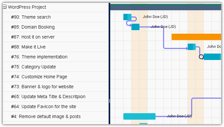Click the John Doe (JD) label beside Remove default image
The image size is (224, 127).
point(179,116)
